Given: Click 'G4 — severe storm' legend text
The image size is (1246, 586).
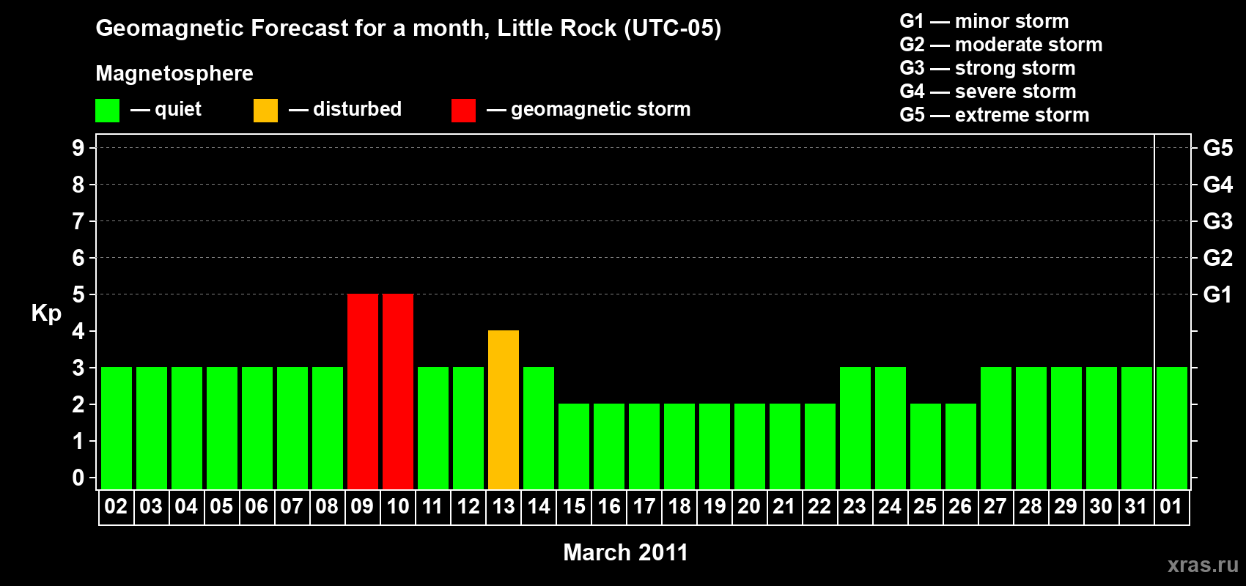Looking at the screenshot, I should tap(988, 92).
